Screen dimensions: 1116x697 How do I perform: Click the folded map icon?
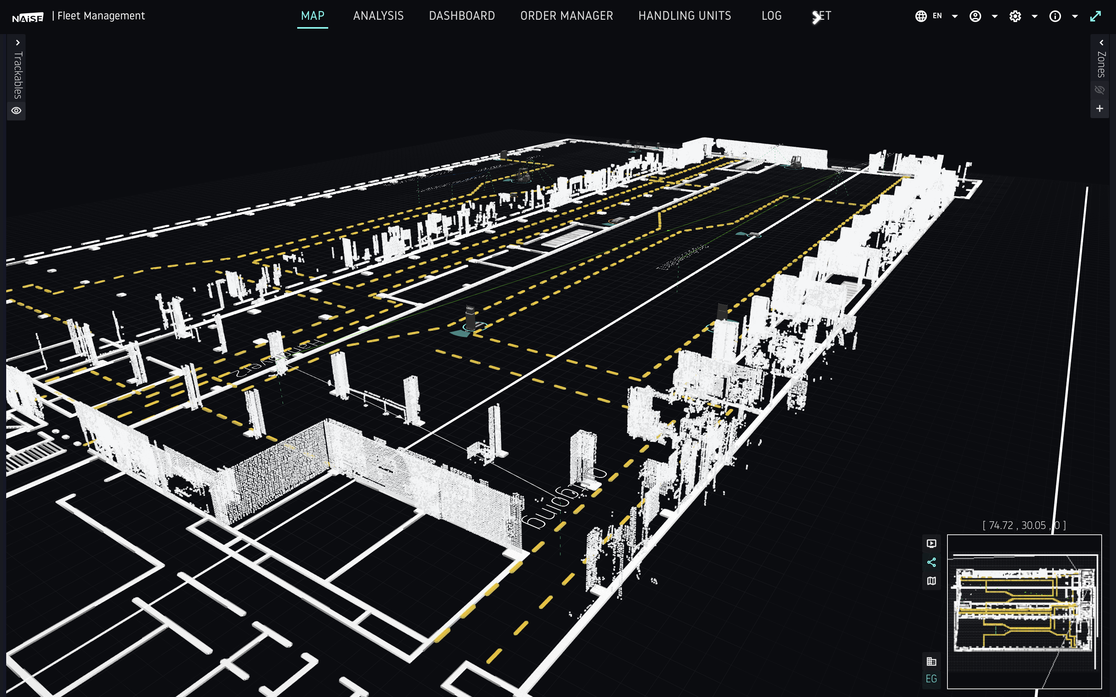(931, 581)
